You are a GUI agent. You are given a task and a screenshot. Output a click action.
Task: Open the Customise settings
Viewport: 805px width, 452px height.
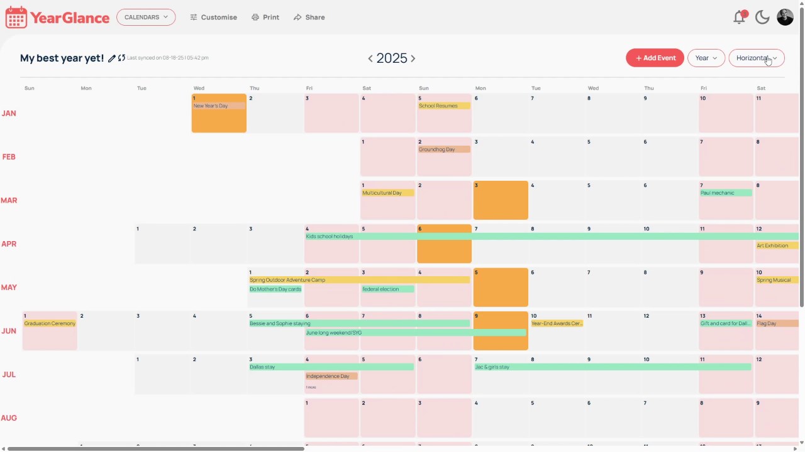pyautogui.click(x=214, y=17)
